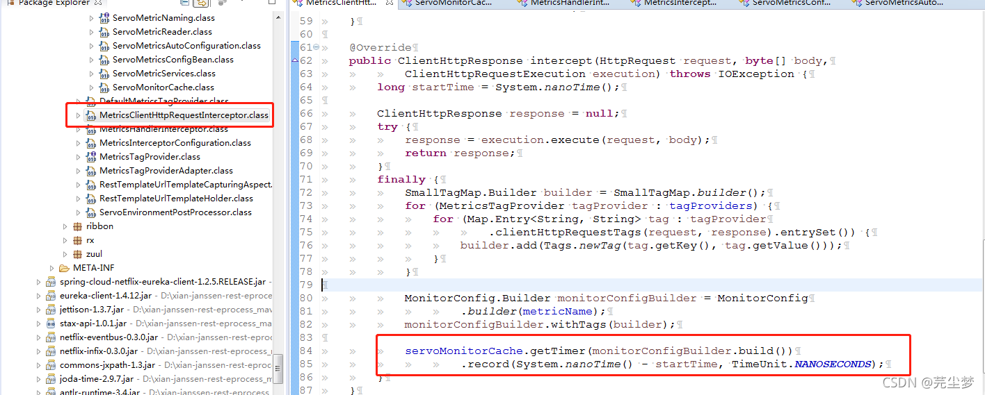
Task: Click the zuul package icon
Action: point(77,254)
